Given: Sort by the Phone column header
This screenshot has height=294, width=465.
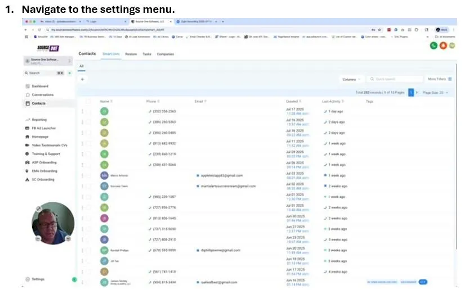Looking at the screenshot, I should click(153, 101).
